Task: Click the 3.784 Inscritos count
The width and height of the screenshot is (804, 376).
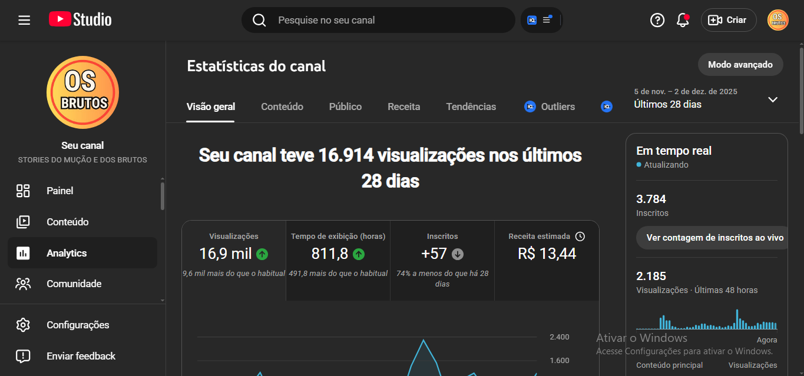Action: click(652, 199)
